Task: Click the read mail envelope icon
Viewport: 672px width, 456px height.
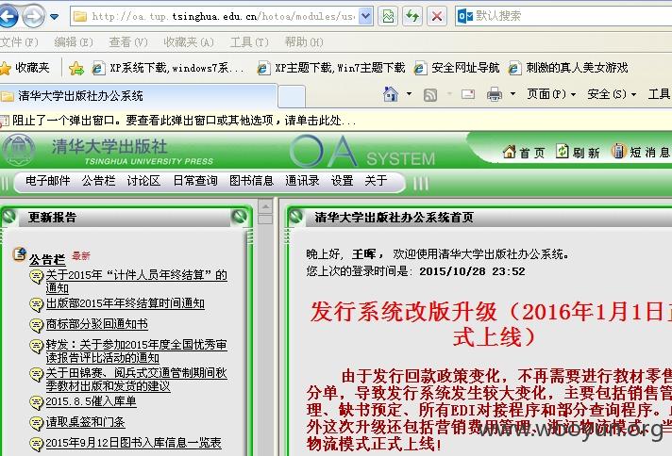Action: 468,94
